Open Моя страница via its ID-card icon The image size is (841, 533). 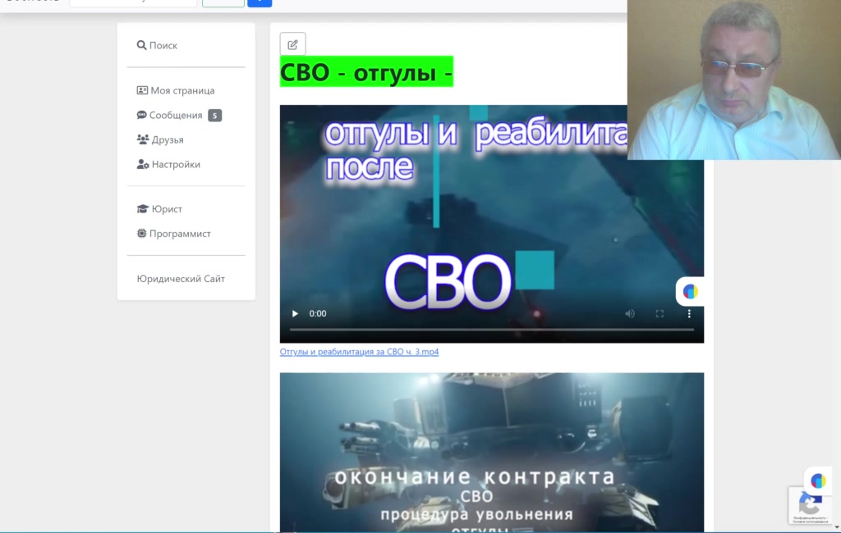142,90
